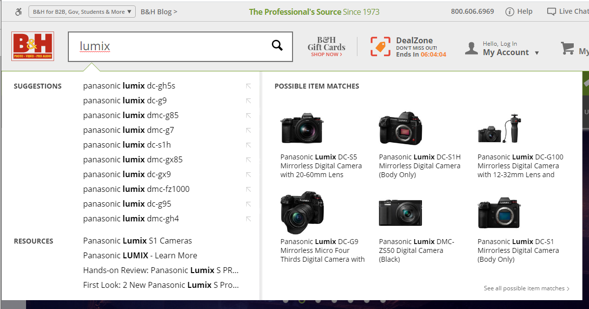Choose suggestion panasonic lumix dc-g95
The width and height of the screenshot is (589, 309).
pos(127,204)
